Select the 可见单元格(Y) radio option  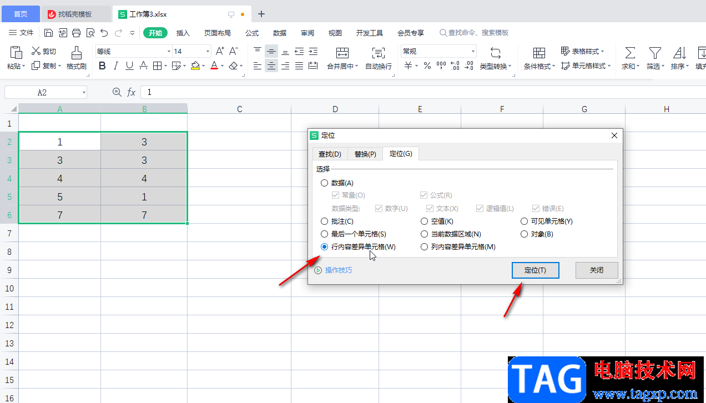(x=524, y=221)
